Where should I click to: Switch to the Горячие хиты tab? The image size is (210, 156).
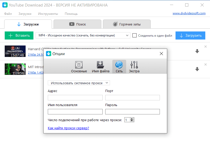(x=127, y=24)
